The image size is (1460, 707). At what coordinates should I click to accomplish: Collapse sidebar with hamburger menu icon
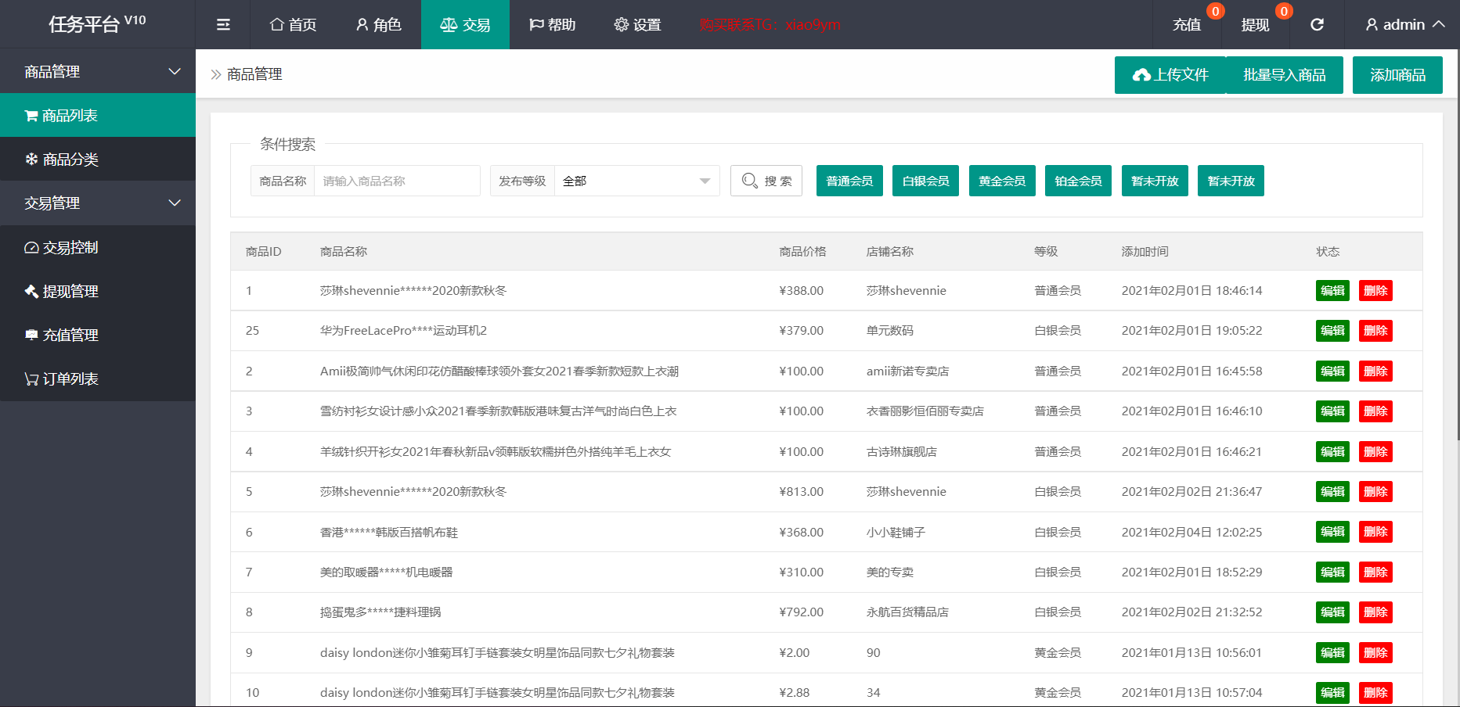point(223,25)
